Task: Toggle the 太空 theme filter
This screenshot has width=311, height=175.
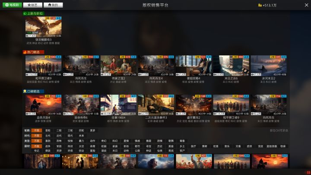Action: 81,146
